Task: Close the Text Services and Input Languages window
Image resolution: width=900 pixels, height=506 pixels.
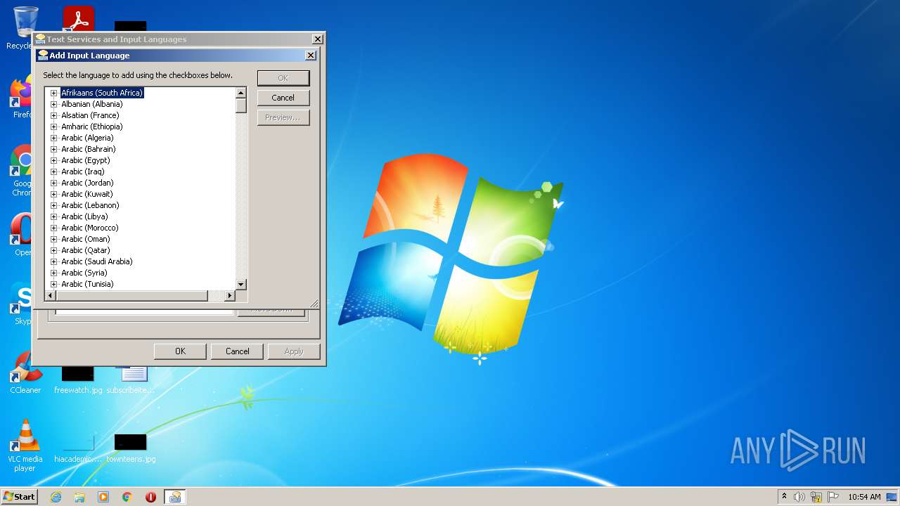Action: point(318,39)
